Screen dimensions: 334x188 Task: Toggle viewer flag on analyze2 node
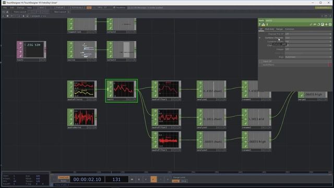(x=200, y=111)
